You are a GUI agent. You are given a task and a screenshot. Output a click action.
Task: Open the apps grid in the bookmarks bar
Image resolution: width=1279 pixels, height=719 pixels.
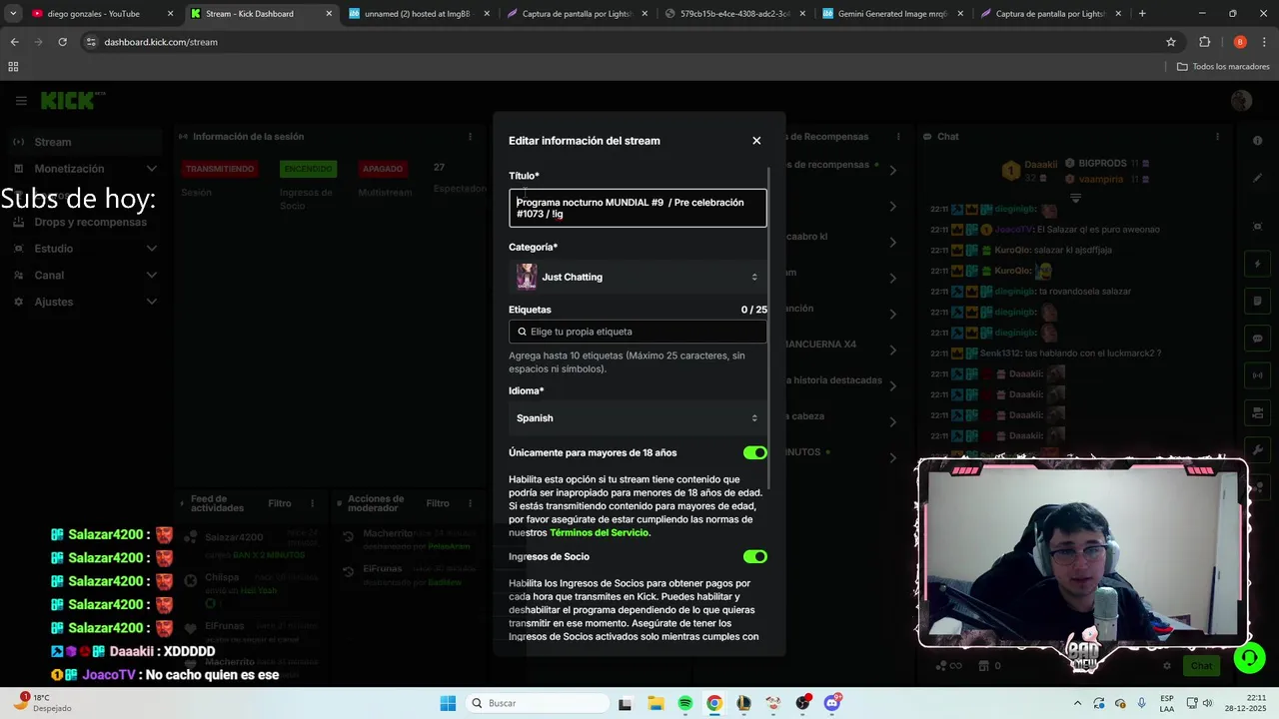tap(13, 67)
